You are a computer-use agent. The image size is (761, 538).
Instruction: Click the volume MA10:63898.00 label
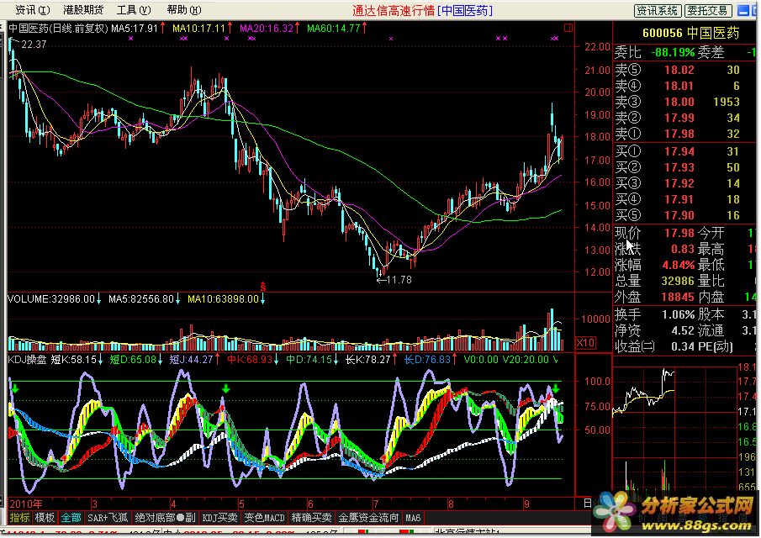[223, 298]
